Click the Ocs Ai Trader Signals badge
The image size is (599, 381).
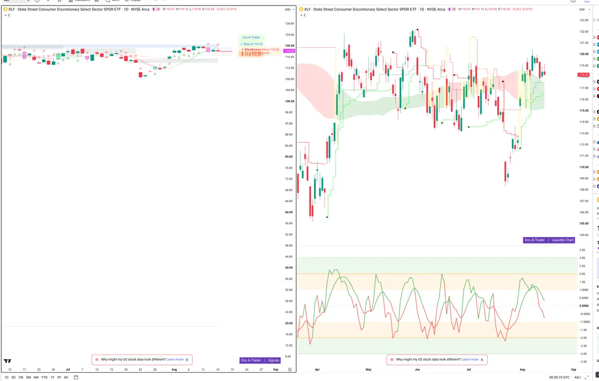(x=260, y=360)
